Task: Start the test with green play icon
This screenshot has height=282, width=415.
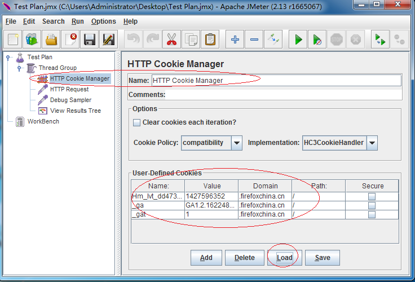Action: pos(298,39)
